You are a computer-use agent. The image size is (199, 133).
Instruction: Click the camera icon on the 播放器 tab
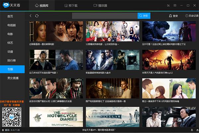pos(95,5)
